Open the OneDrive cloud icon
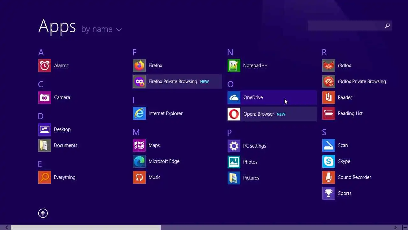This screenshot has width=408, height=230. coord(234,97)
